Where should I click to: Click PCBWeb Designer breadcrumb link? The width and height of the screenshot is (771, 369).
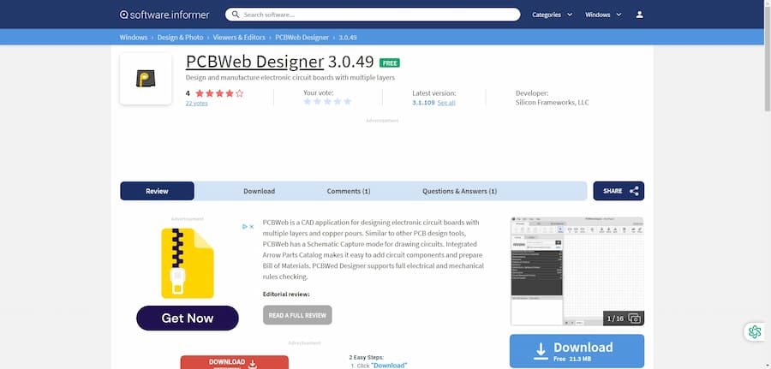click(302, 38)
